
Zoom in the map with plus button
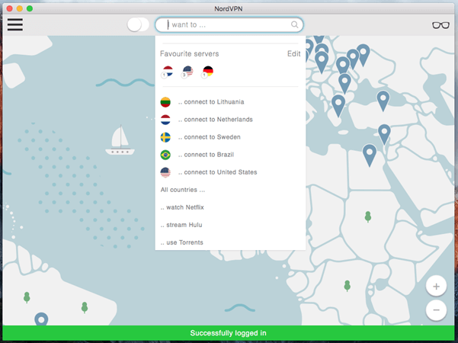pyautogui.click(x=436, y=287)
